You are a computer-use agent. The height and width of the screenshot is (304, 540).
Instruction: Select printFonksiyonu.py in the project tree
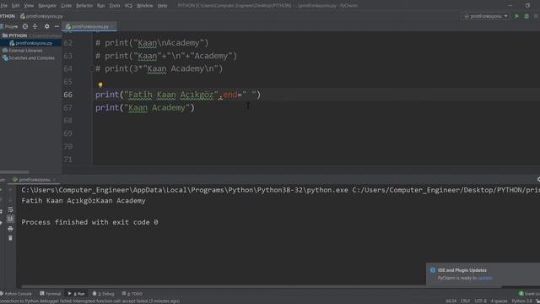coord(31,43)
